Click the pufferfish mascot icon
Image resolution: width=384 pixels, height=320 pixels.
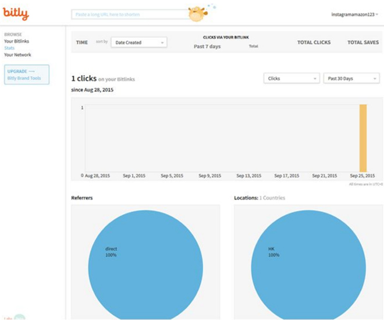click(x=197, y=14)
